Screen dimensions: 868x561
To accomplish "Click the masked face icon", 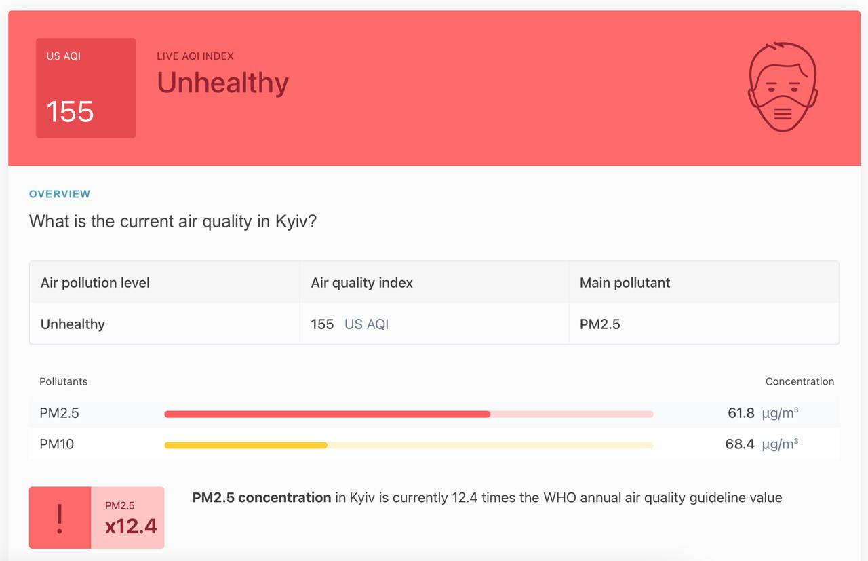I will (783, 87).
